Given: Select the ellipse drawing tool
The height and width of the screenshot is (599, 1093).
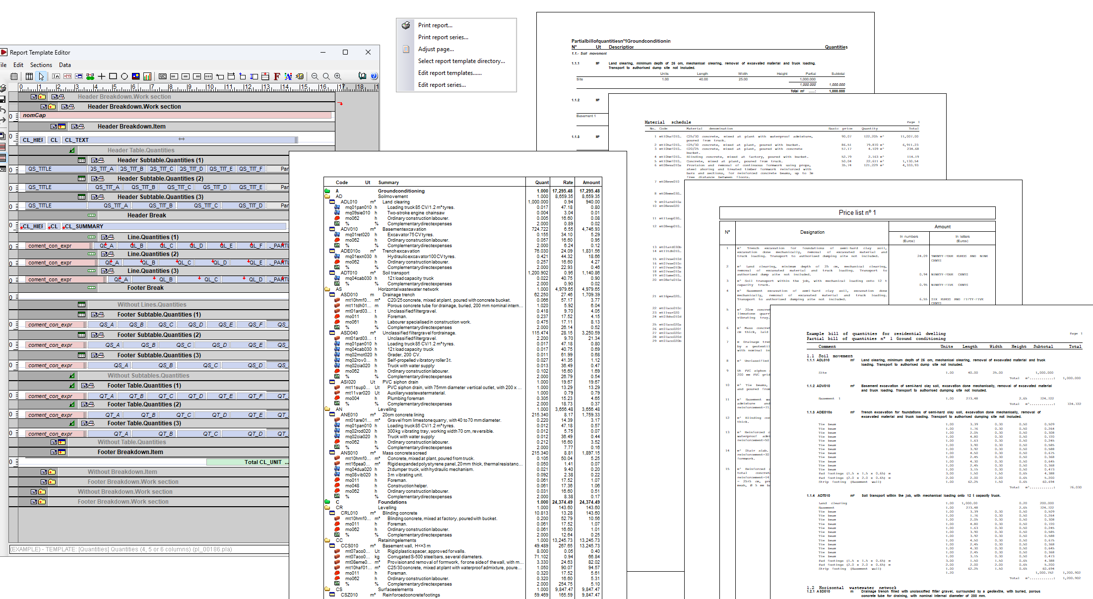Looking at the screenshot, I should (124, 76).
